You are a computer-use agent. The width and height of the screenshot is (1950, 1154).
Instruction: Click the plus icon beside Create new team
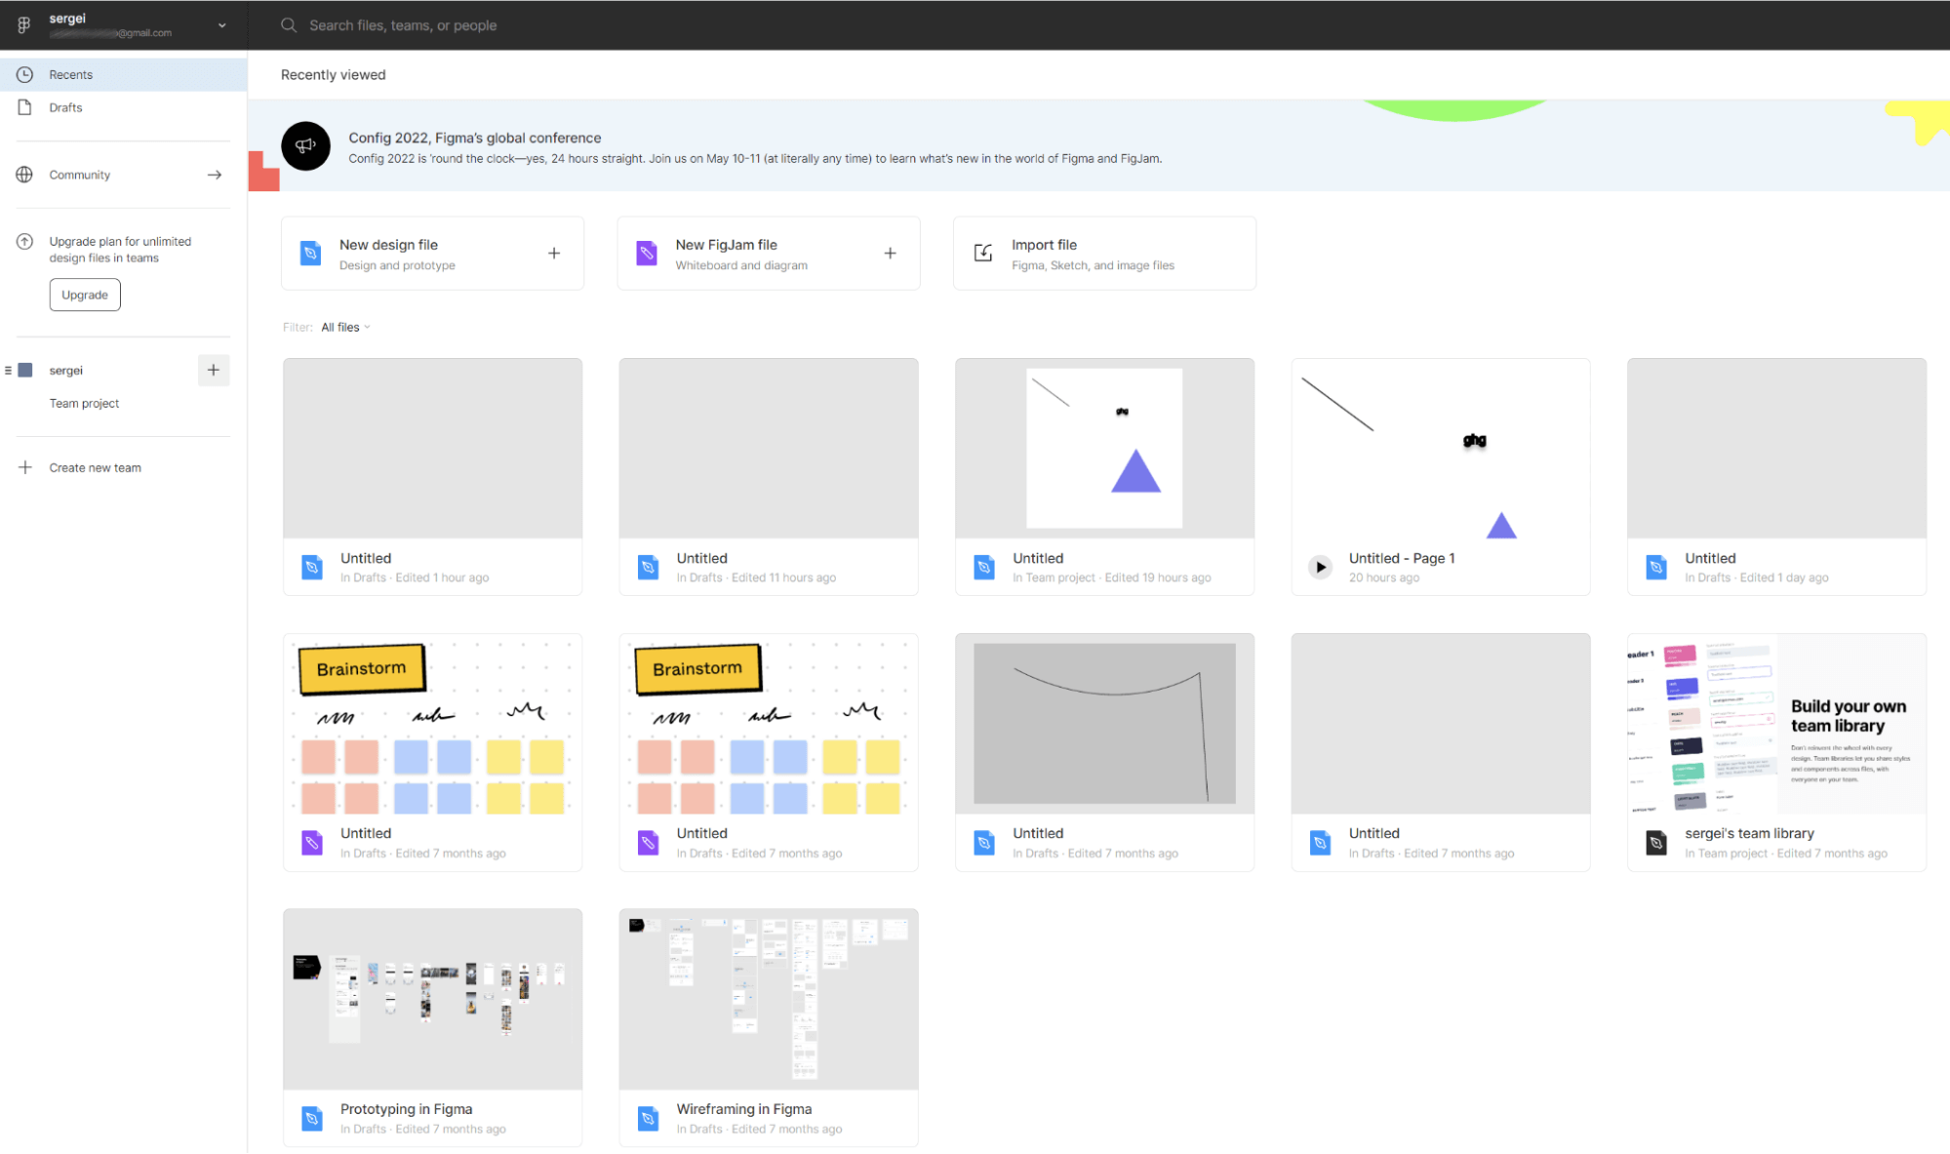tap(25, 467)
